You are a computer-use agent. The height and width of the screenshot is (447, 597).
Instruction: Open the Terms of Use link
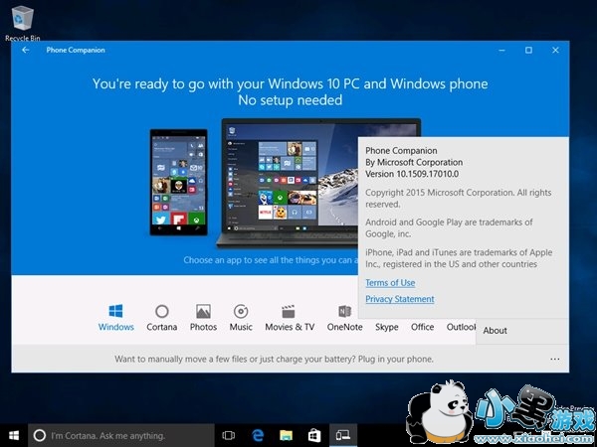click(x=390, y=283)
